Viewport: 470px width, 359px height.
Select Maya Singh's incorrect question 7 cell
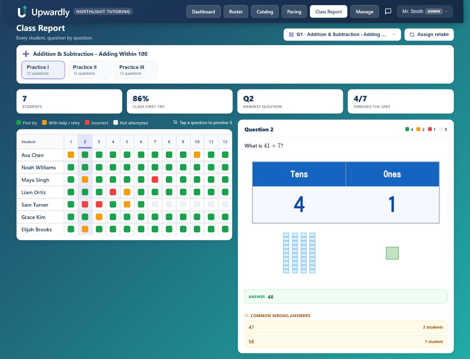pyautogui.click(x=155, y=179)
